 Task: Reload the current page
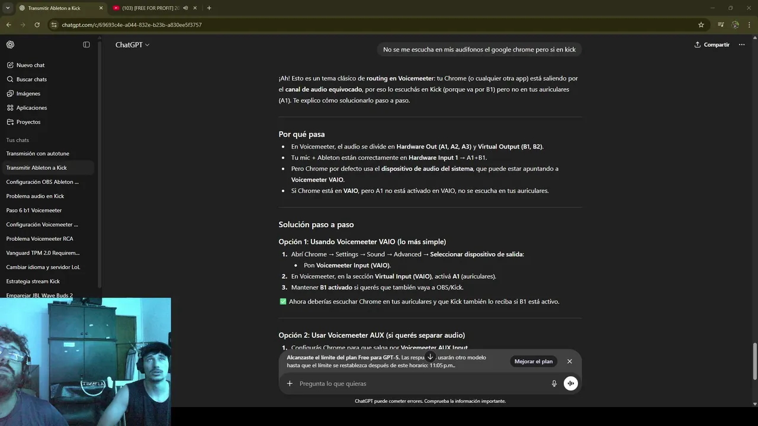[x=37, y=25]
